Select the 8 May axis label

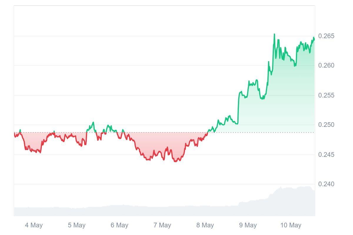(205, 225)
